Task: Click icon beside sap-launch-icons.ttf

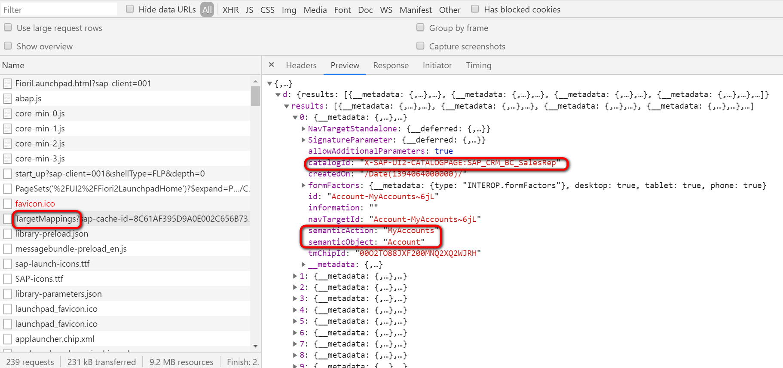Action: point(7,264)
